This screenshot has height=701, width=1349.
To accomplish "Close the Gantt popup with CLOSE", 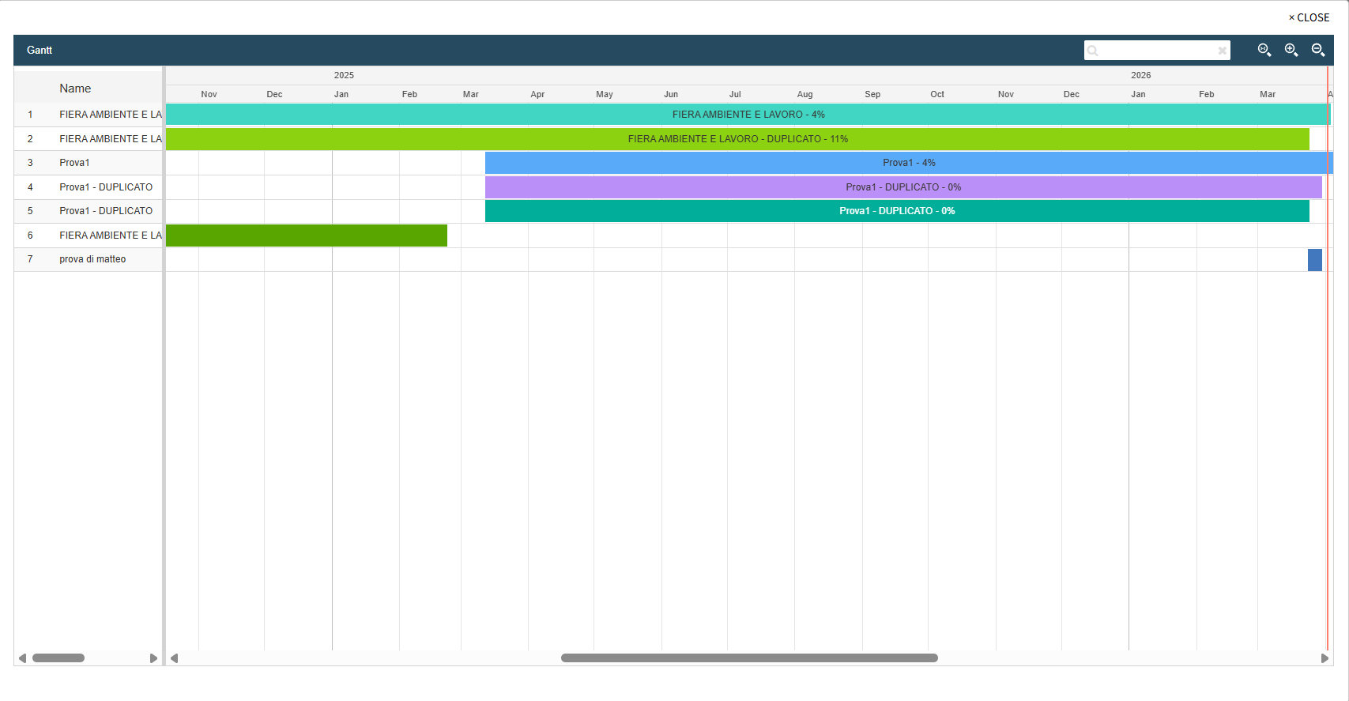I will (1309, 17).
